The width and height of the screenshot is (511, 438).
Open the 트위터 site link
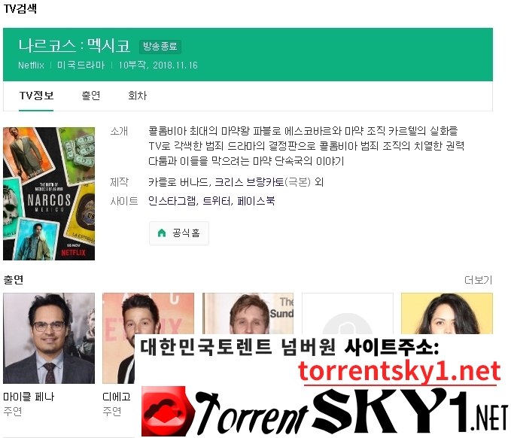pyautogui.click(x=217, y=201)
